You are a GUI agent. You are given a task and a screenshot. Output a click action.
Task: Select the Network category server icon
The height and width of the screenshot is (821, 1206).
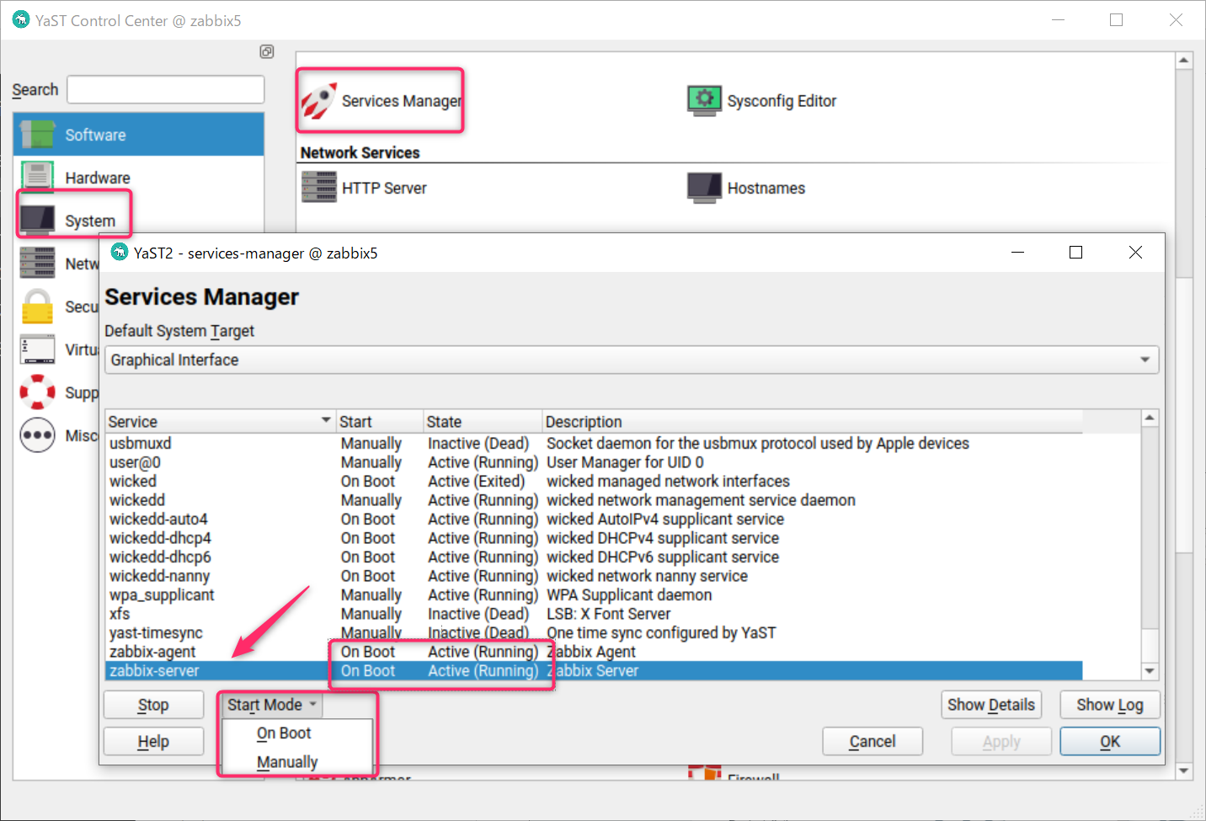click(x=37, y=264)
